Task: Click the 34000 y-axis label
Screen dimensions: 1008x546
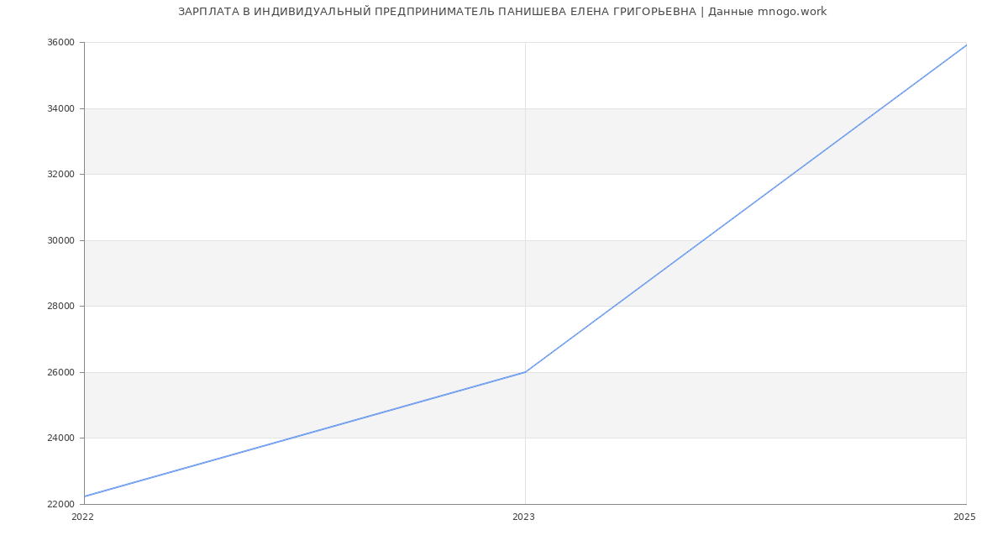Action: [60, 108]
